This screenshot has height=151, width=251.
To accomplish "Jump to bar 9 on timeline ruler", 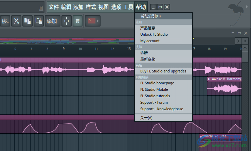I will 64,49.
